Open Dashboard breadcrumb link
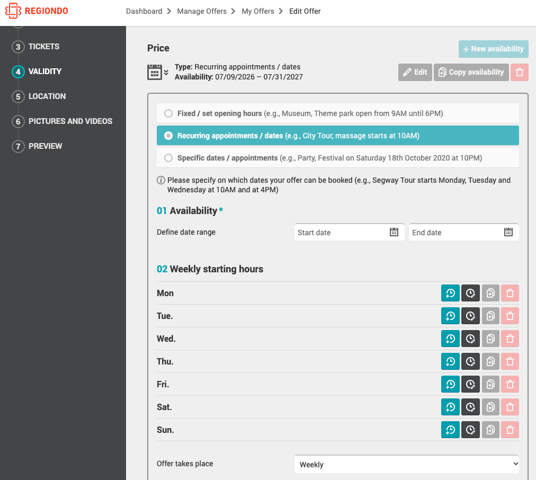Image resolution: width=536 pixels, height=480 pixels. pyautogui.click(x=144, y=11)
